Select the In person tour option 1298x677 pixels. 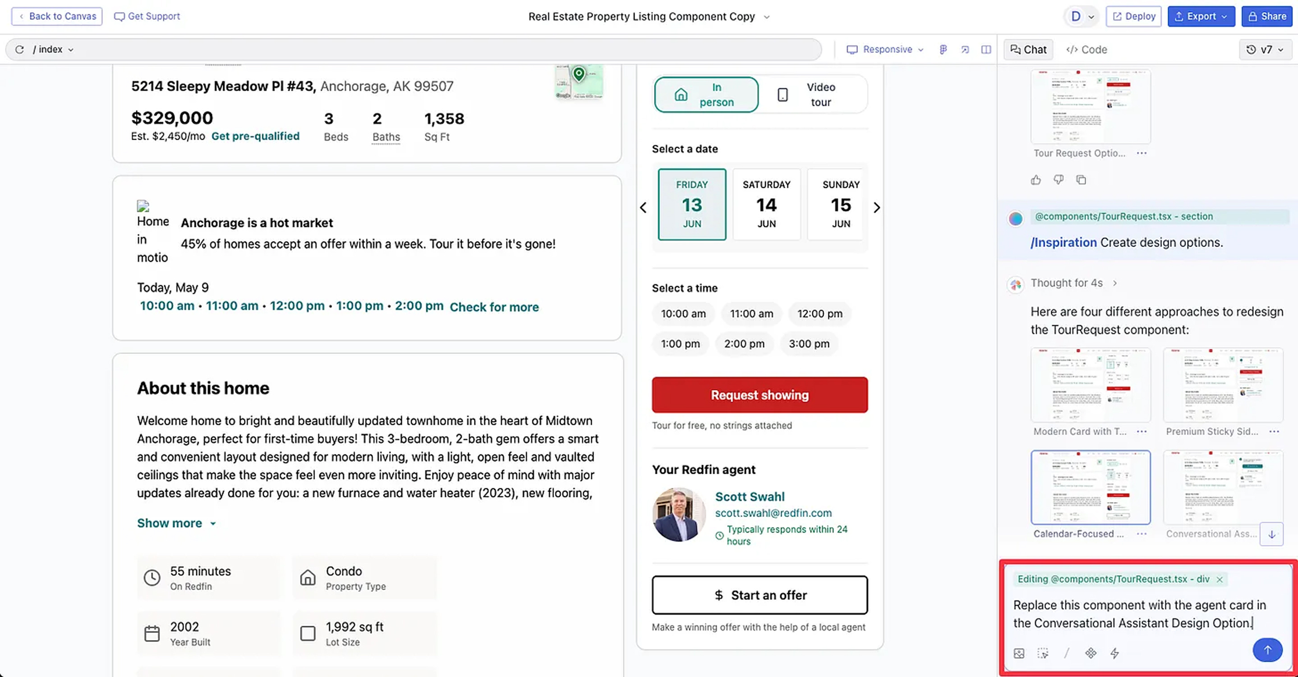coord(706,95)
